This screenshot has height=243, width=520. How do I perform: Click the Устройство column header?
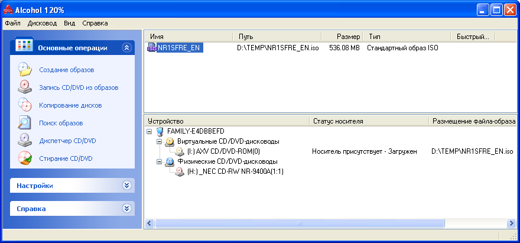[x=227, y=121]
